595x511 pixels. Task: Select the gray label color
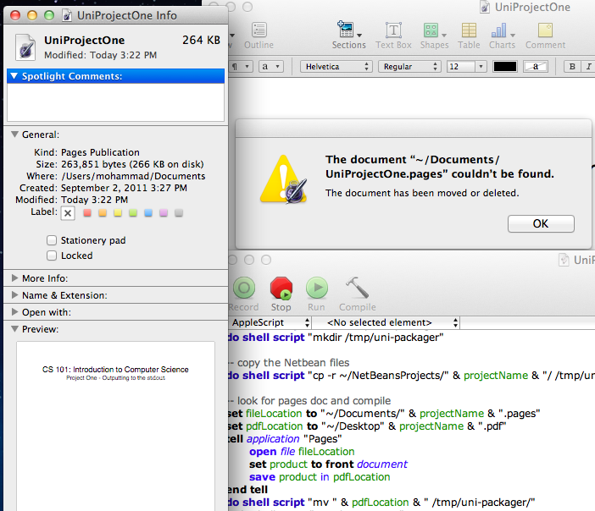coord(179,212)
